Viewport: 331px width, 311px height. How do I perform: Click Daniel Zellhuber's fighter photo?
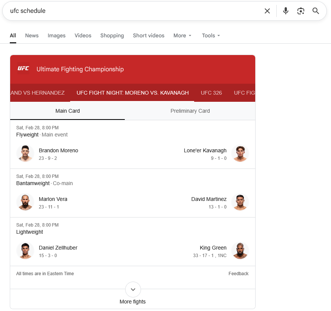(25, 251)
